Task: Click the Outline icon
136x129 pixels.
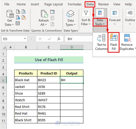Action: click(130, 13)
